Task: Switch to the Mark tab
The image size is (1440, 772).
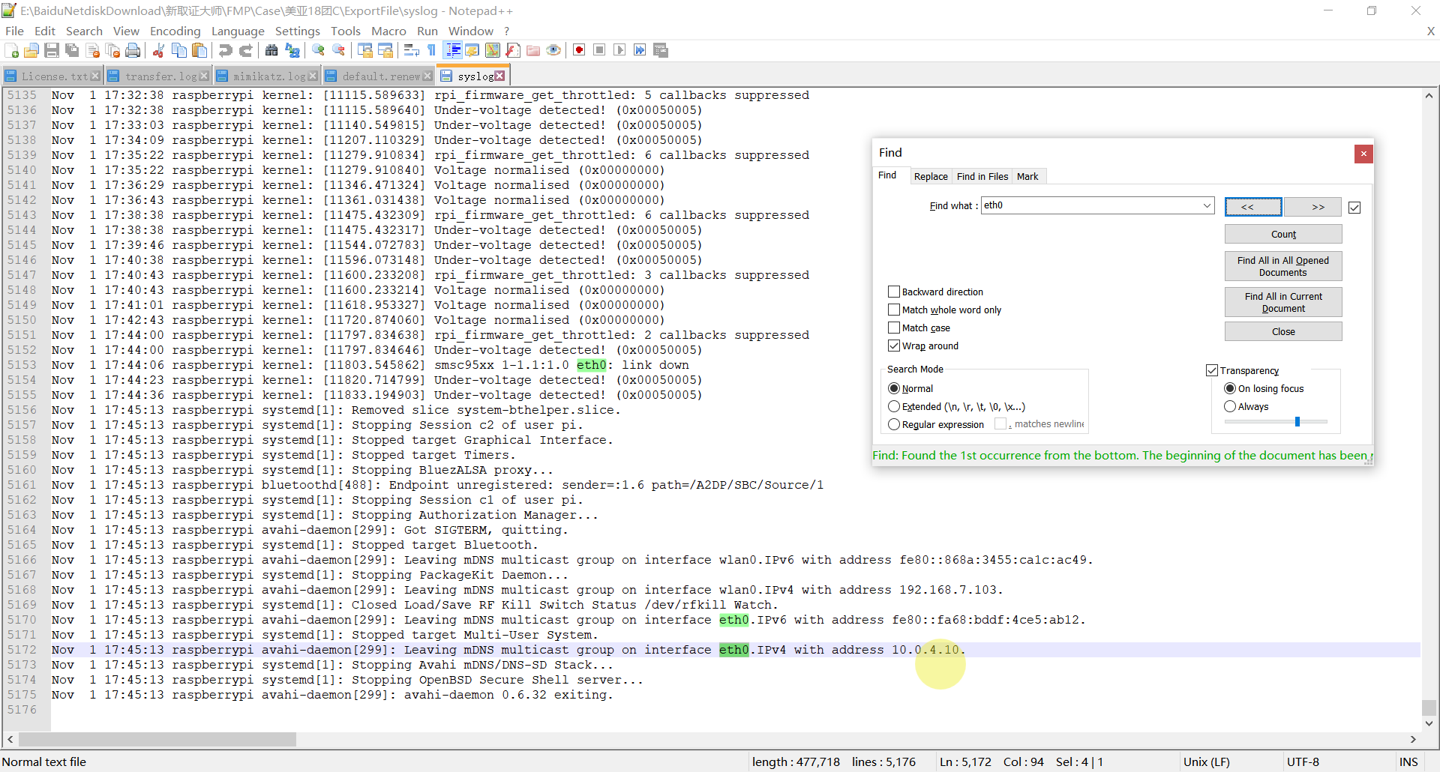Action: click(x=1027, y=176)
